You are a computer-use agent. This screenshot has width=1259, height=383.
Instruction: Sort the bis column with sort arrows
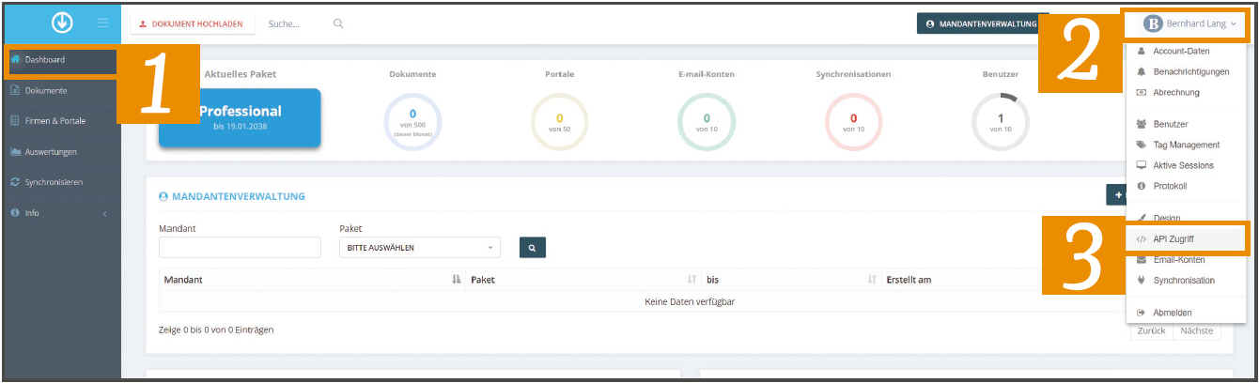(872, 280)
